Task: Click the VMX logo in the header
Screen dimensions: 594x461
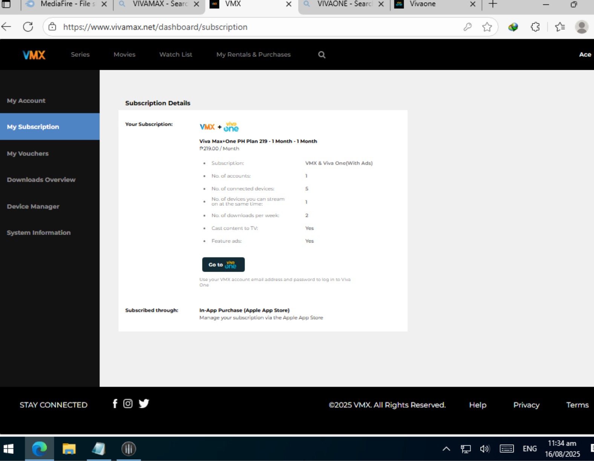Action: 34,55
